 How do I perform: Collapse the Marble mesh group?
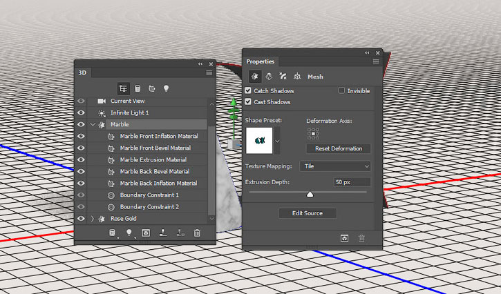pyautogui.click(x=93, y=124)
